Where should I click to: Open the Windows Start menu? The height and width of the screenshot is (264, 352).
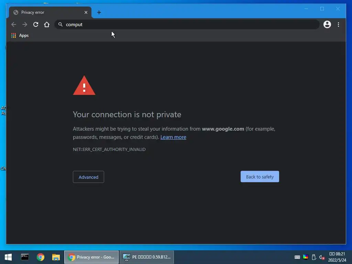click(x=8, y=257)
